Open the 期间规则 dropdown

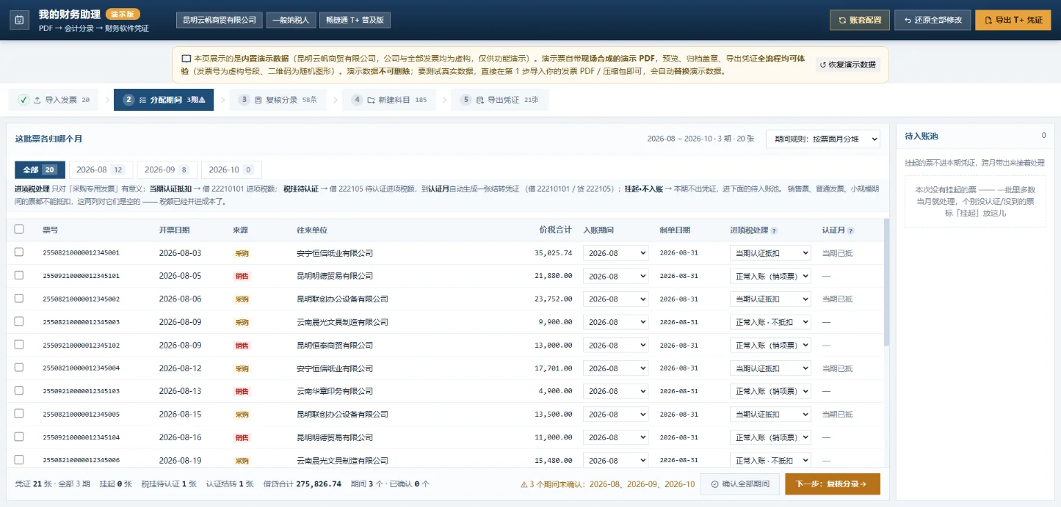[x=822, y=139]
